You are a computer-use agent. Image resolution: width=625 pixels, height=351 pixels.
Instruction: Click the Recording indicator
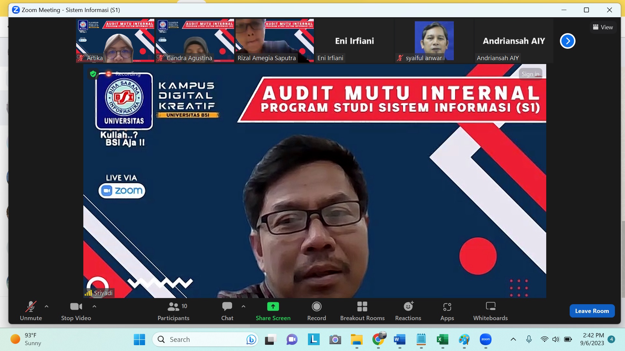point(124,74)
